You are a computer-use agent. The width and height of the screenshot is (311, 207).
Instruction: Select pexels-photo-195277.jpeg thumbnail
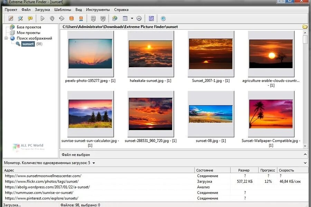[91, 54]
